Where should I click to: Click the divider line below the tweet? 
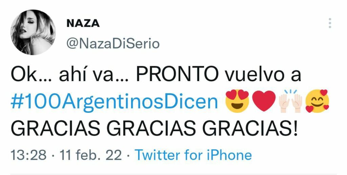pyautogui.click(x=173, y=174)
